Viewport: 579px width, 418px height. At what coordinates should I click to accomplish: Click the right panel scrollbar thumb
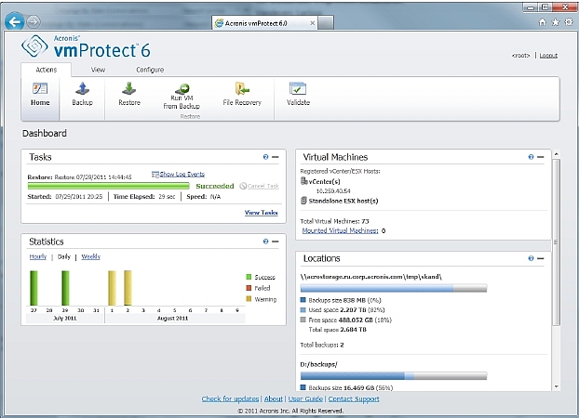(x=557, y=242)
